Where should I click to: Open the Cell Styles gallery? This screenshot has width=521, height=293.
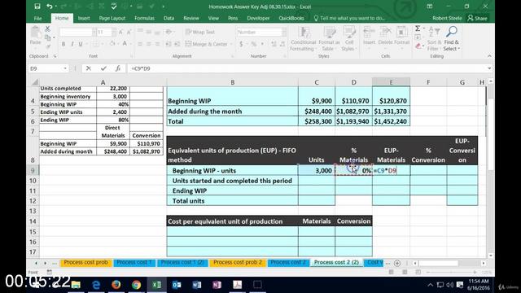(x=349, y=39)
